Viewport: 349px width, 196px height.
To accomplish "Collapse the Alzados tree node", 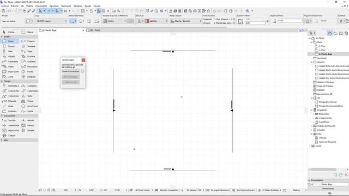I will [311, 62].
